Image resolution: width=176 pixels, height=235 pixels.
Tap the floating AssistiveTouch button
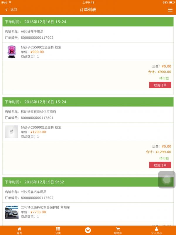click(167, 179)
